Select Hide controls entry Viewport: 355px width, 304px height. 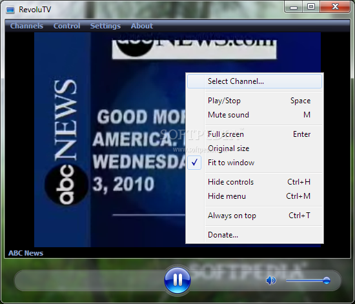coord(254,182)
